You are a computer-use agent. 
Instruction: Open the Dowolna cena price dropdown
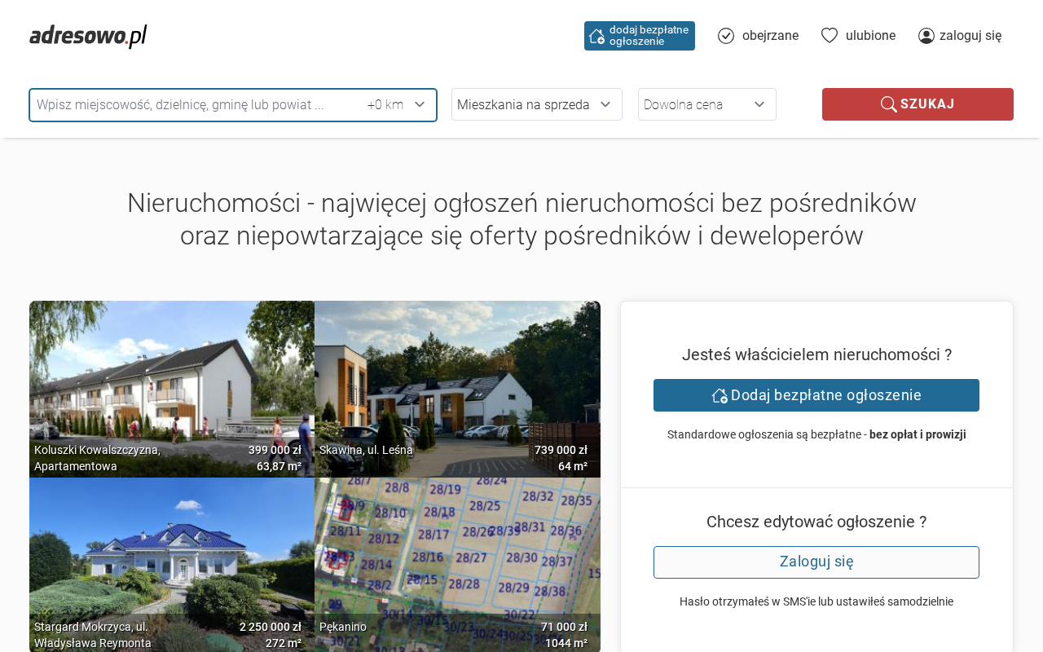706,104
